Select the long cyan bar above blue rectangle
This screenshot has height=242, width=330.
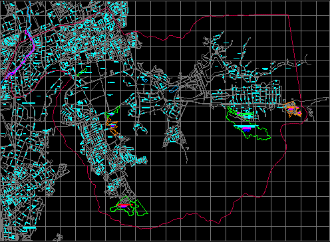pyautogui.click(x=246, y=126)
